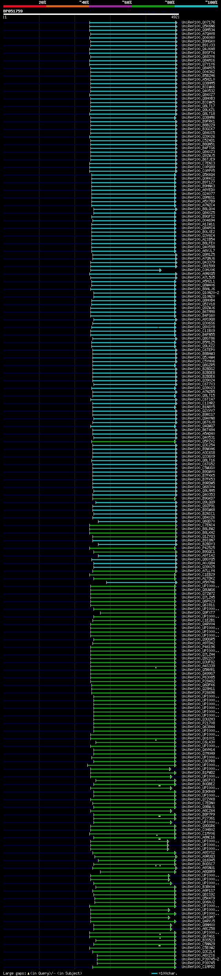Open hit UniRef100_Q07176
This screenshot has width=221, height=976.
click(198, 23)
